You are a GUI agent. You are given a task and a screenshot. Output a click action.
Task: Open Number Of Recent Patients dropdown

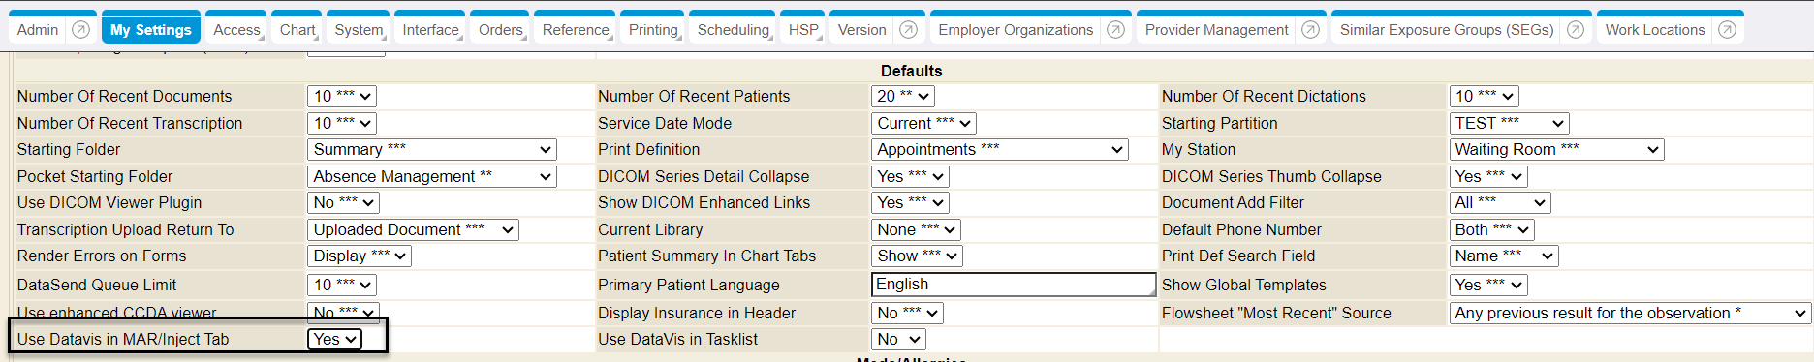pyautogui.click(x=902, y=96)
